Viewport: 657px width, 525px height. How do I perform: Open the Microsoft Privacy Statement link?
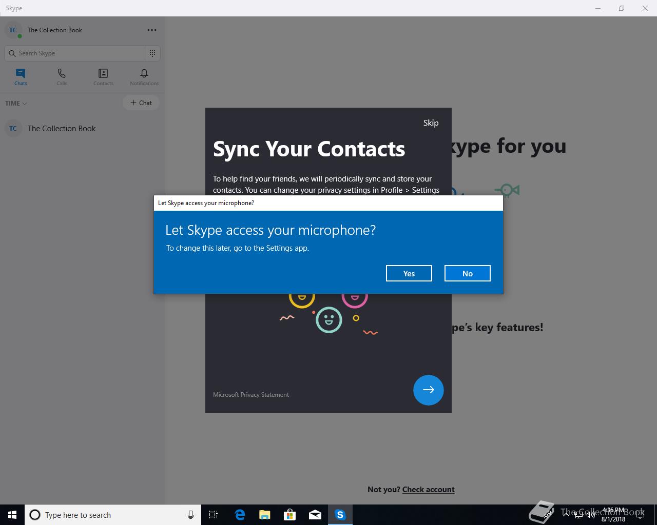(x=251, y=394)
